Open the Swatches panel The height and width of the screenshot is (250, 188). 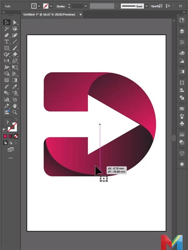coord(182,109)
